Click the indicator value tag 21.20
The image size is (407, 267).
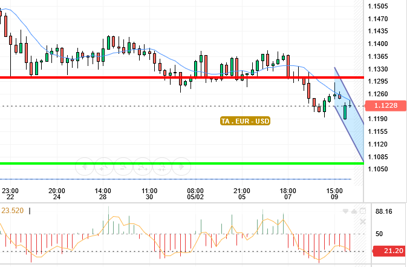tap(389, 251)
